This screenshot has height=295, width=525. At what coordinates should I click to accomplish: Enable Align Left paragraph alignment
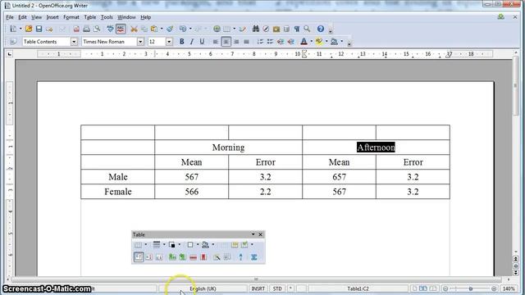pos(216,42)
